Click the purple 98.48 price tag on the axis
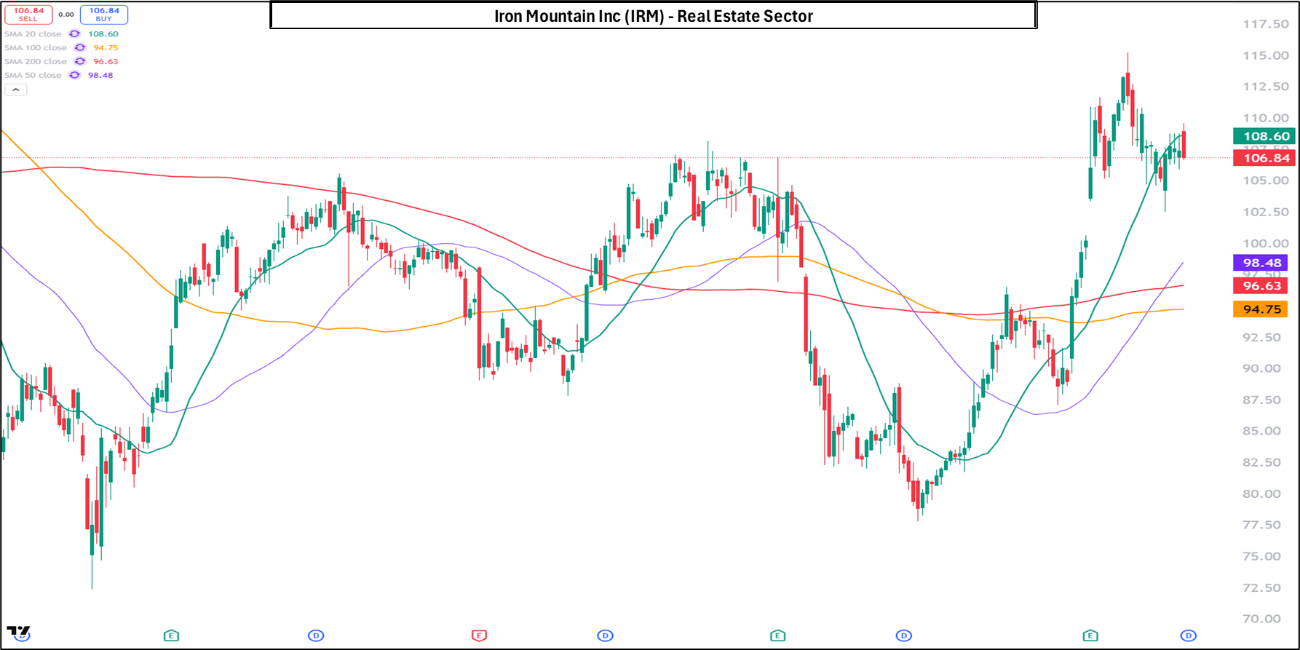 (x=1261, y=263)
